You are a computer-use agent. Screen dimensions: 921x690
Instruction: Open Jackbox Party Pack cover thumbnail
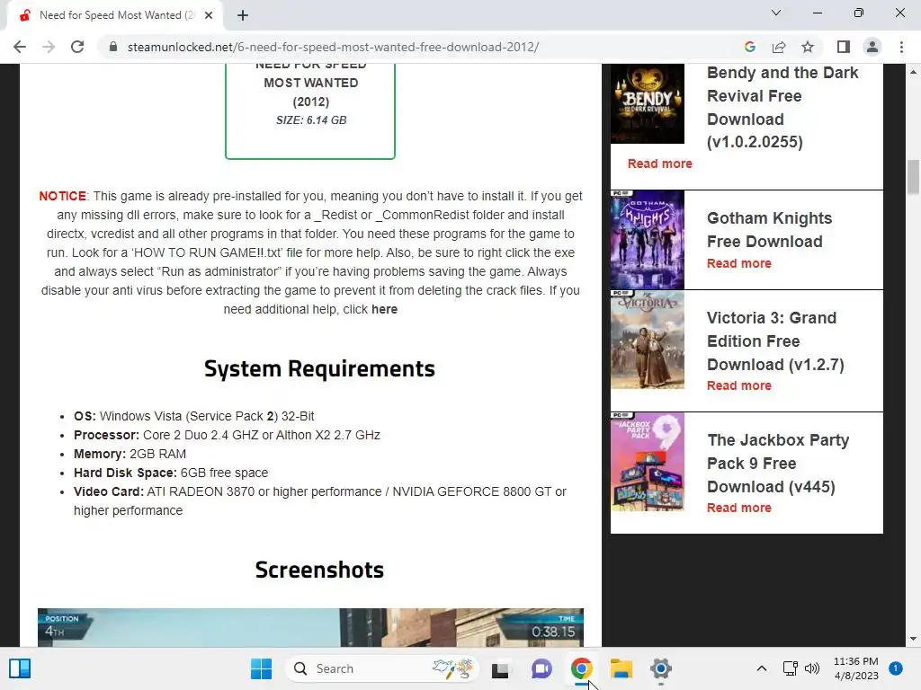(648, 462)
